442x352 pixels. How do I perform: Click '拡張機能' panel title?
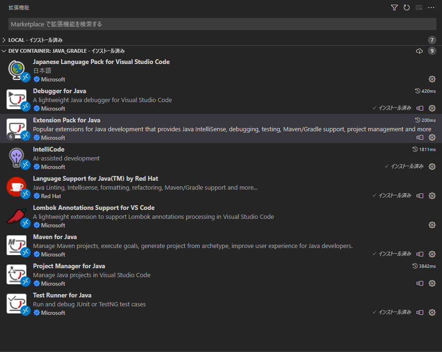(x=19, y=8)
